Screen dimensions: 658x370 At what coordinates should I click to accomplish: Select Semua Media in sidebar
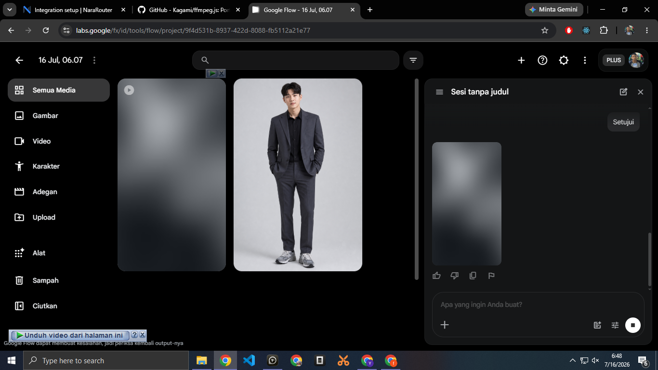(x=59, y=90)
